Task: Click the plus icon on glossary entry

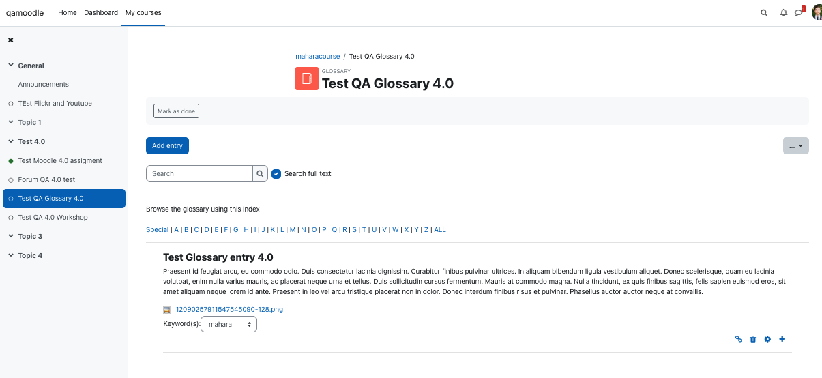Action: [x=782, y=339]
